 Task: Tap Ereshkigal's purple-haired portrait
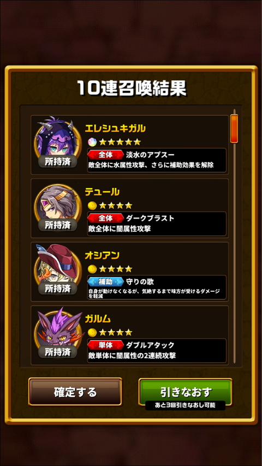[57, 139]
